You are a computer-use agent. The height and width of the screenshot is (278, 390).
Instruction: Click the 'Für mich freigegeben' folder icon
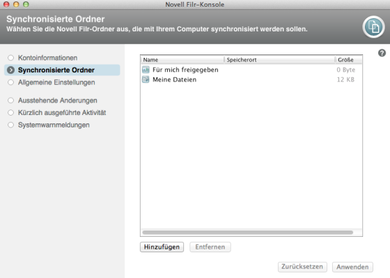pyautogui.click(x=146, y=70)
